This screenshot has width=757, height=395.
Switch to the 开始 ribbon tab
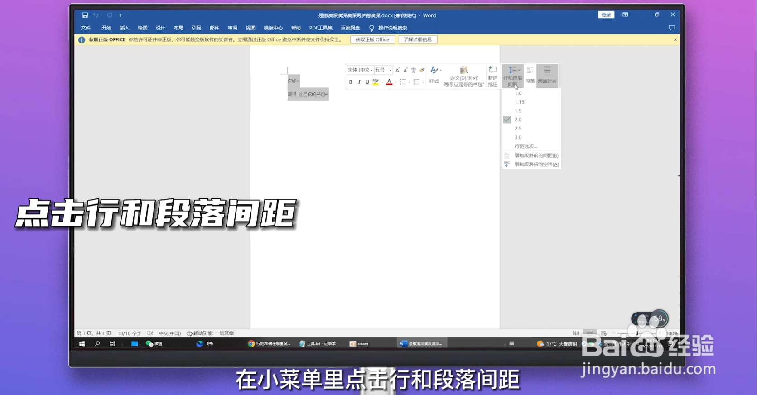coord(106,28)
